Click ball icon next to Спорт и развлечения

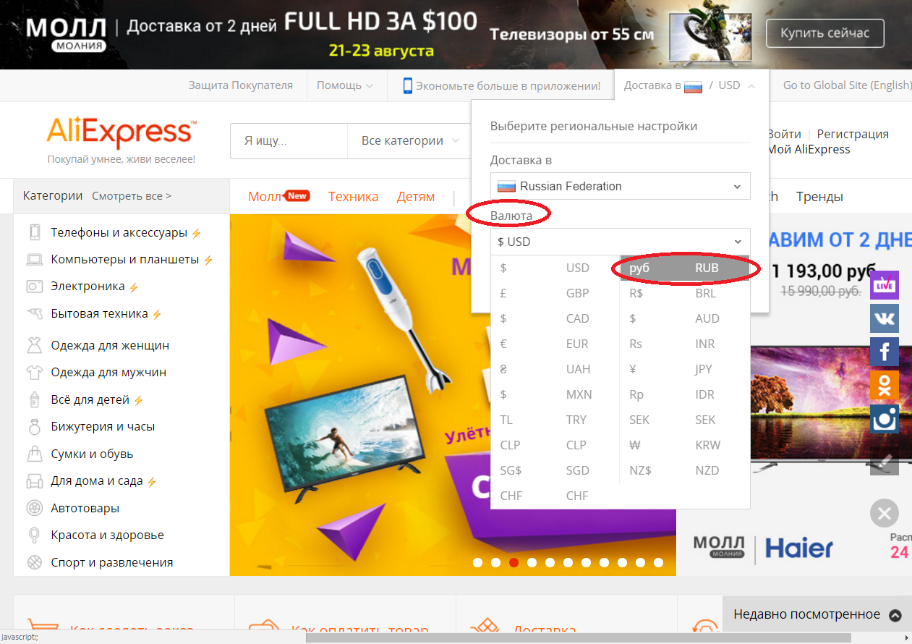click(x=34, y=562)
